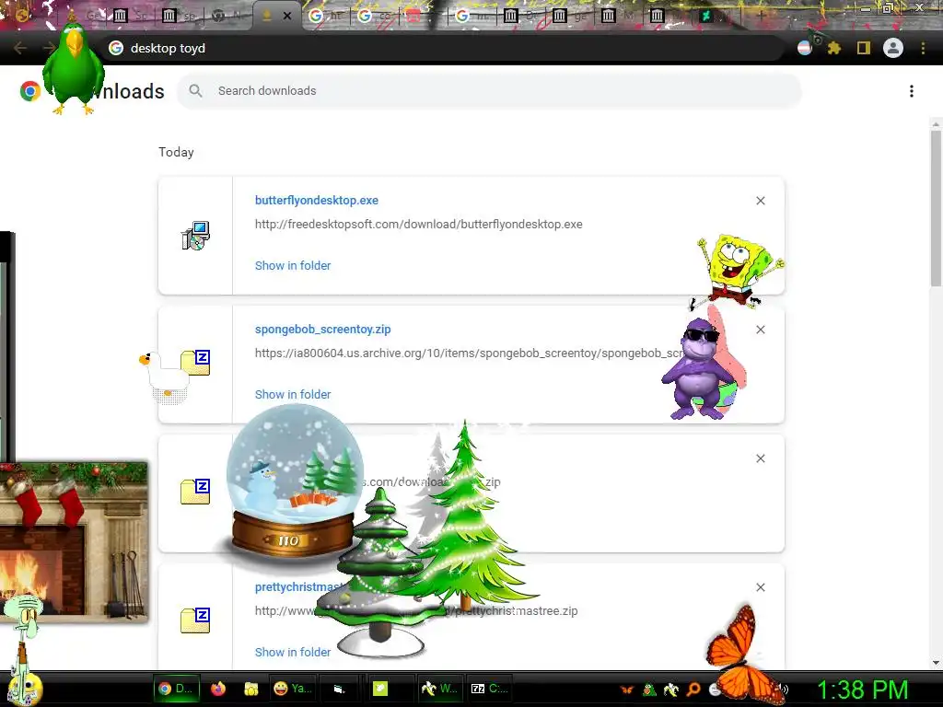Image resolution: width=943 pixels, height=707 pixels.
Task: Click the small butterfly system tray icon
Action: [x=626, y=690]
